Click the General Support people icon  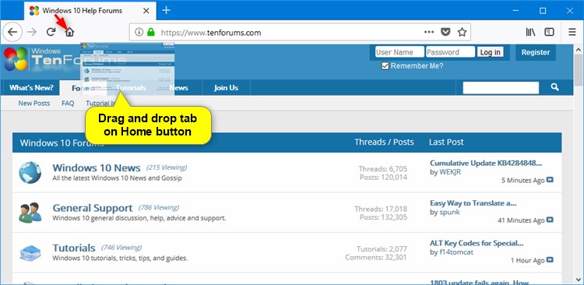pyautogui.click(x=30, y=213)
